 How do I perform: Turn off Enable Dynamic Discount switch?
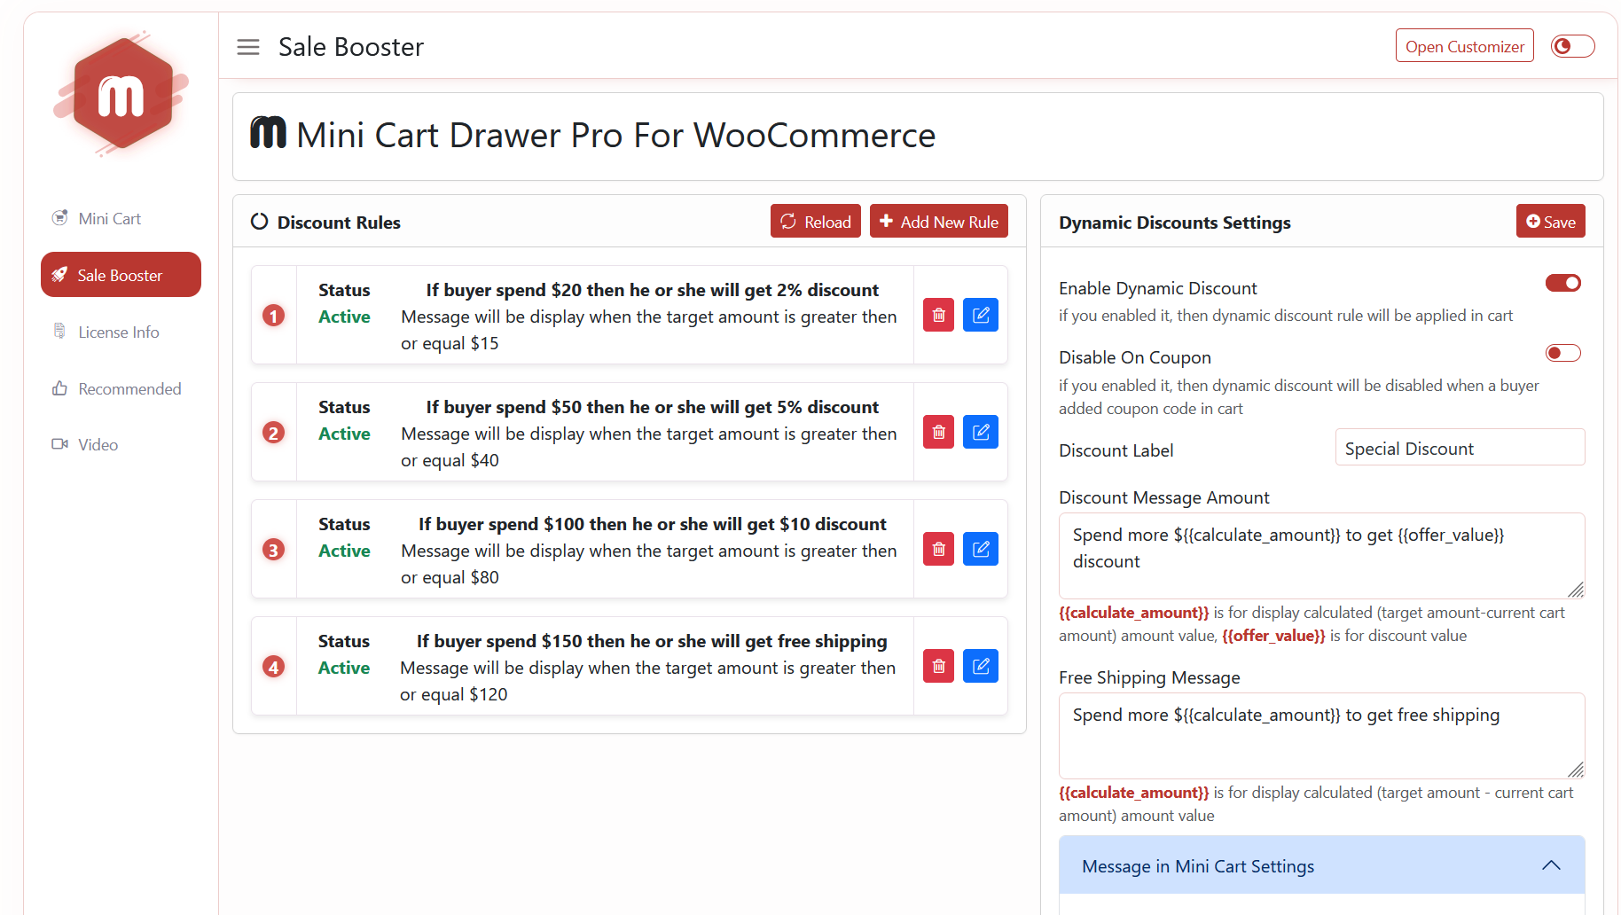1563,283
